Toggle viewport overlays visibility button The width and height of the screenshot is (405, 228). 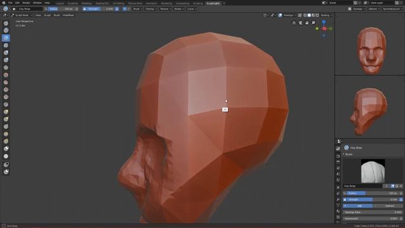coord(280,15)
